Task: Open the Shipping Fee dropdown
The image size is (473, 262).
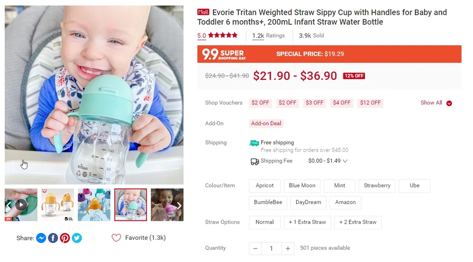Action: point(345,161)
